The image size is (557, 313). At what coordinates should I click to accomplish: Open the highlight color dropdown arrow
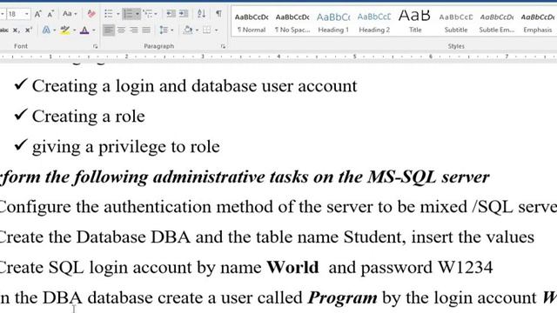pyautogui.click(x=74, y=30)
